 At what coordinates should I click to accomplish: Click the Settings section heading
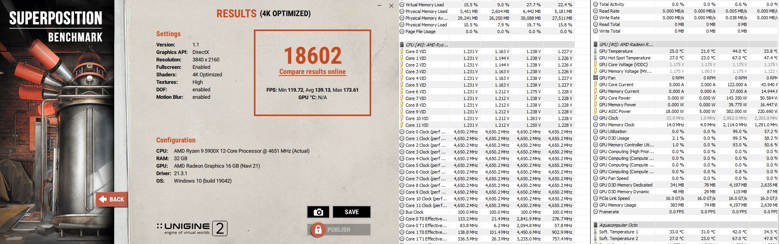(168, 34)
